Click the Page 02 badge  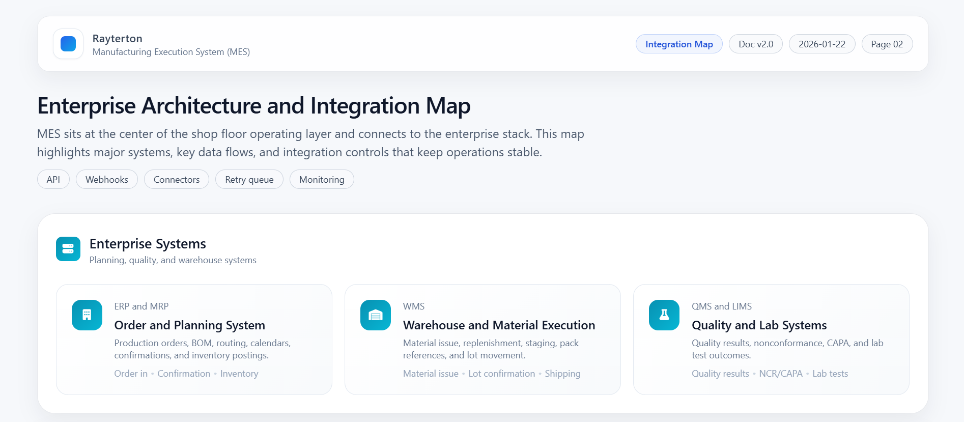click(x=887, y=44)
